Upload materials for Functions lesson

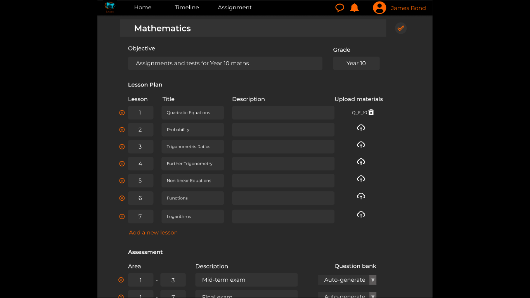coord(361,196)
